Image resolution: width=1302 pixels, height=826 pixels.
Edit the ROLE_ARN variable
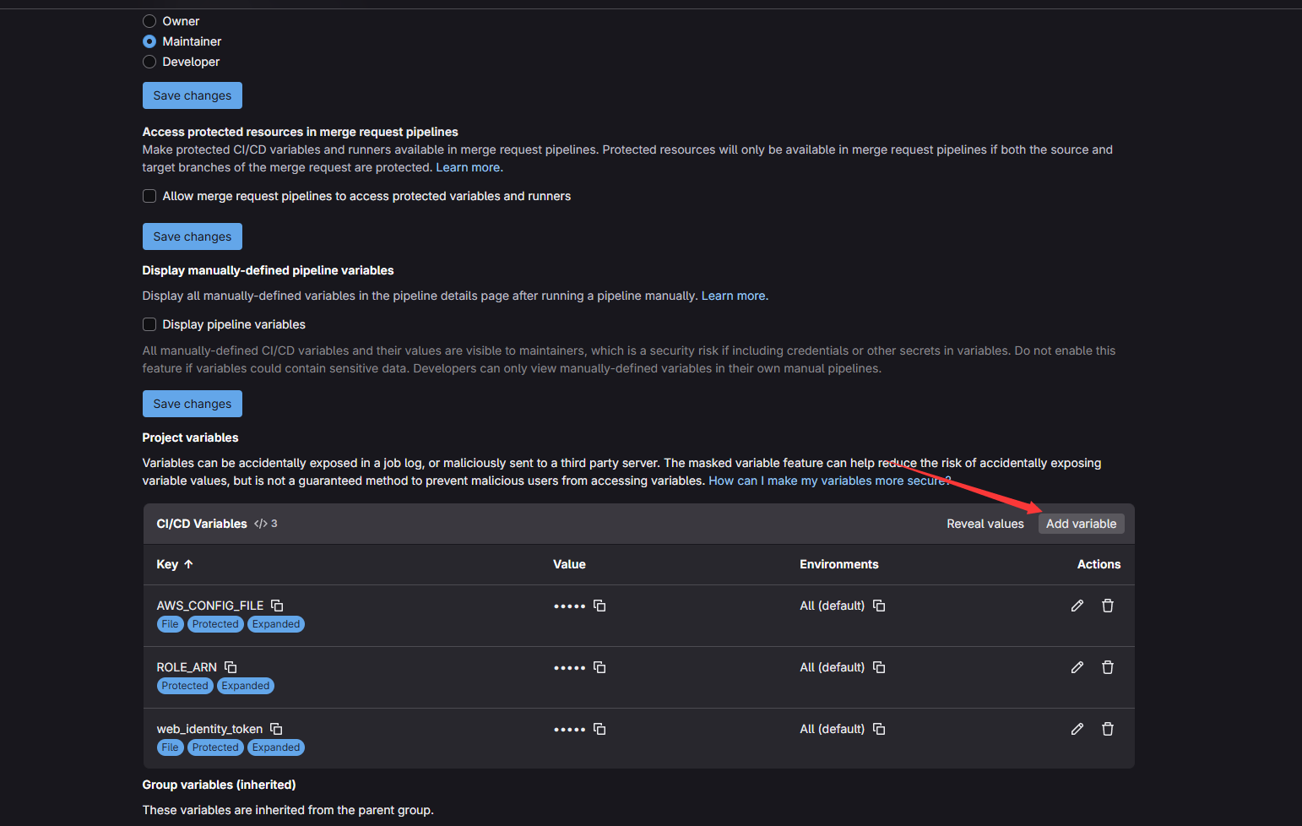1077,667
